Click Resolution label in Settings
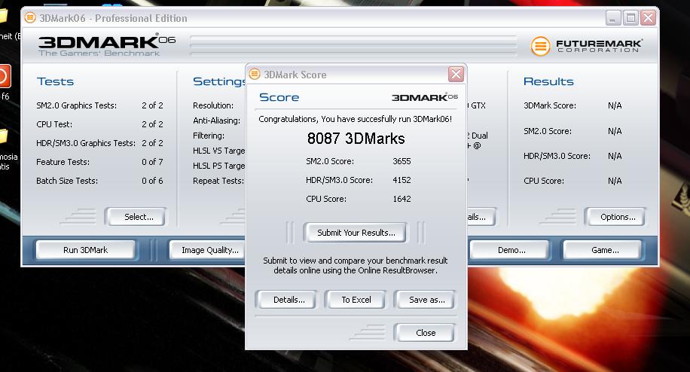 click(213, 105)
